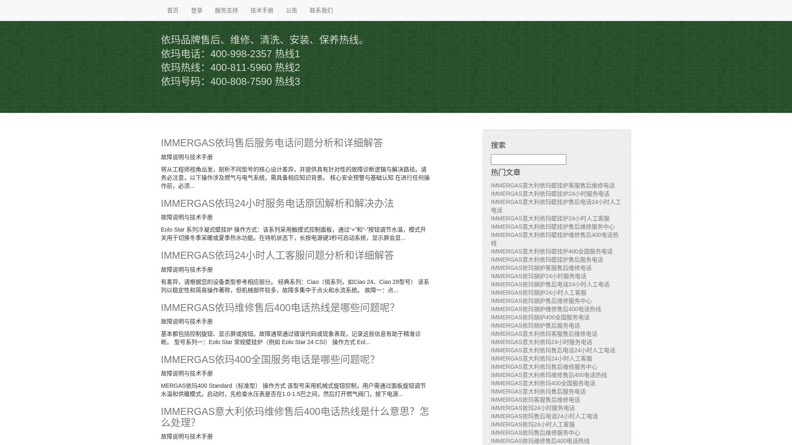Click sidebar link IMMERGAS意大利依玛壁挂炉售后电话24小时人工电话
Screen dimensions: 792x445
(x=556, y=206)
